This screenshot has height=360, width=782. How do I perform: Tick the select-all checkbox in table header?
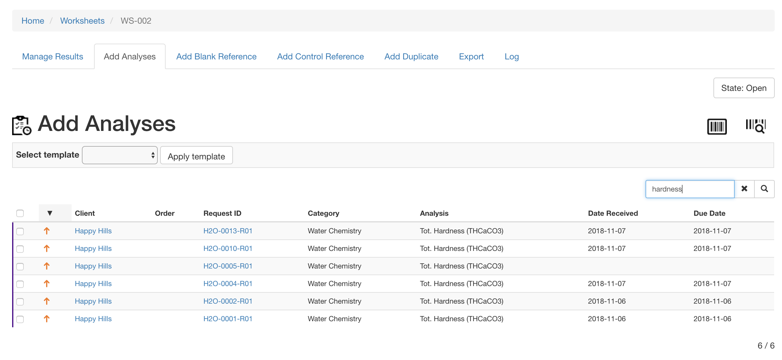point(20,213)
